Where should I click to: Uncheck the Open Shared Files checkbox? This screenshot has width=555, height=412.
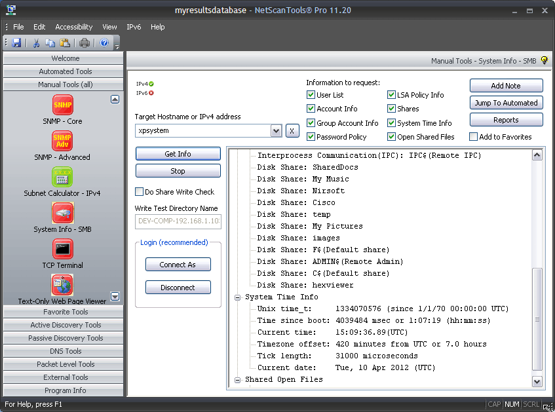[x=391, y=137]
